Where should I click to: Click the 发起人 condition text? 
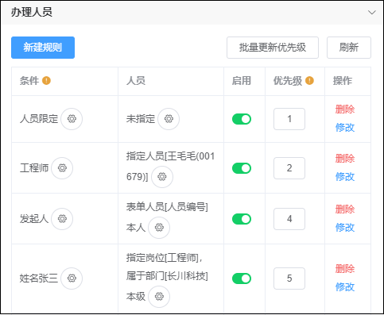pyautogui.click(x=34, y=219)
